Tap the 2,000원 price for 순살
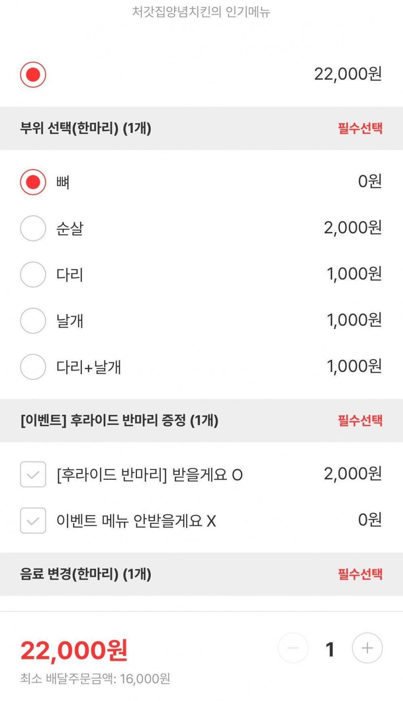Screen dimensions: 403x701 tap(353, 228)
